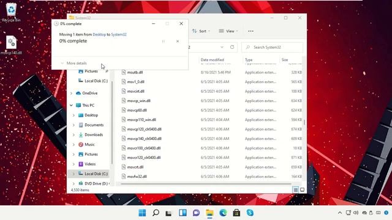Expand the DVD Drive (D:) node
Image resolution: width=392 pixels, height=220 pixels.
click(73, 183)
